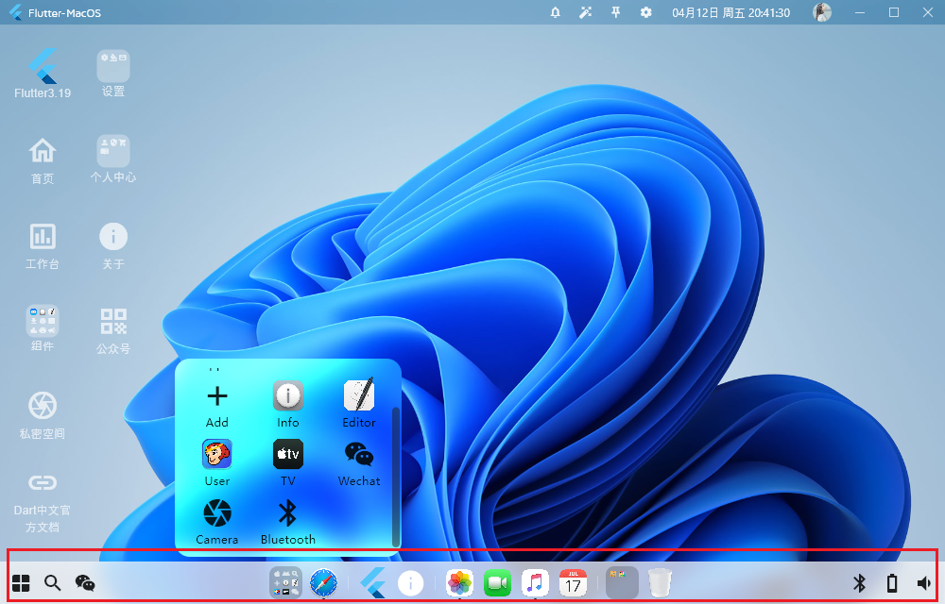The image size is (945, 604).
Task: Open the Flutter3.19 desktop shortcut
Action: click(x=43, y=74)
